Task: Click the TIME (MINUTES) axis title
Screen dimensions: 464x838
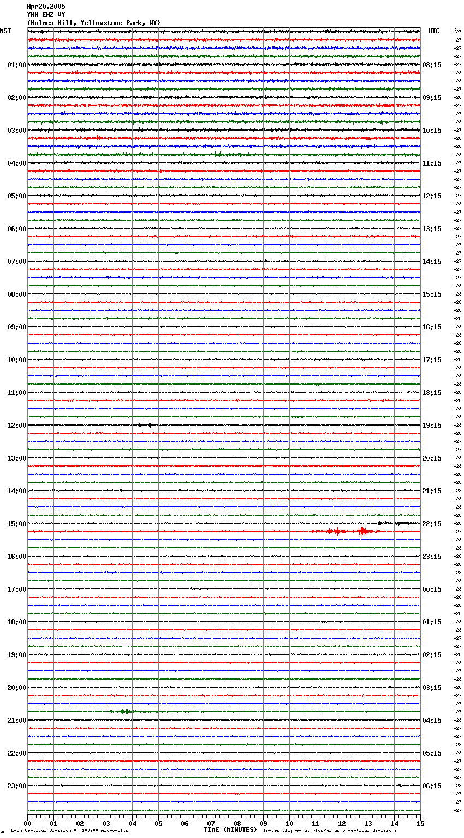Action: click(x=230, y=830)
